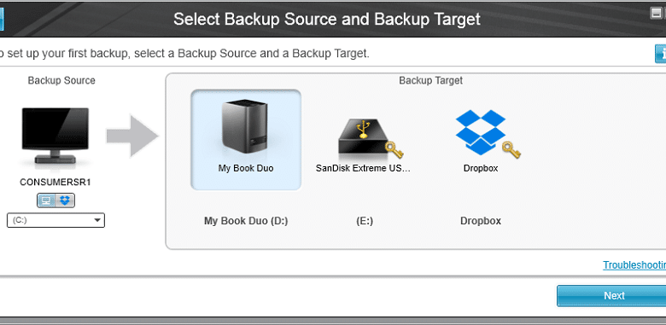The height and width of the screenshot is (325, 666).
Task: Open the (C:) drive dropdown arrow
Action: click(x=97, y=220)
